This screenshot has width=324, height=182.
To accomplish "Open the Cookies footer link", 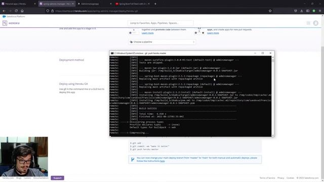I will 290,178.
